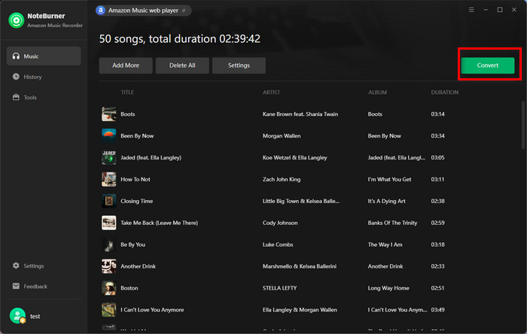Click duration 03:49 in last row
Image resolution: width=527 pixels, height=334 pixels.
click(x=437, y=310)
